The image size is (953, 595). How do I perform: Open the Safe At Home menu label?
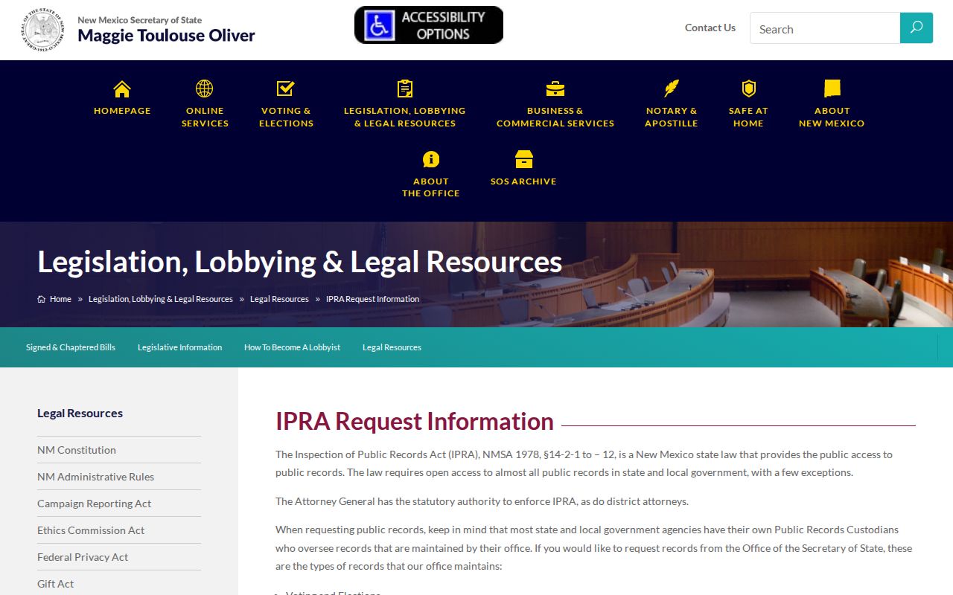click(748, 117)
